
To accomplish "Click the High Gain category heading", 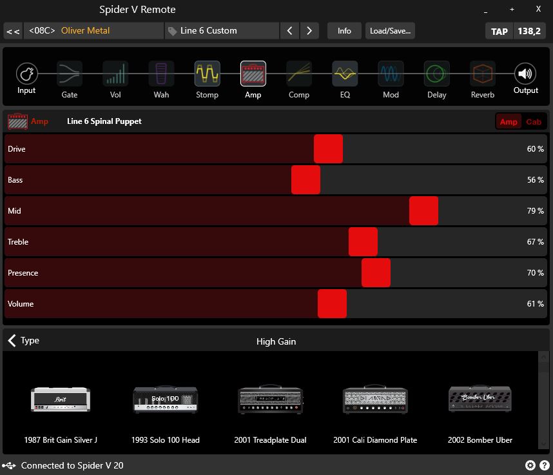I will (x=276, y=341).
